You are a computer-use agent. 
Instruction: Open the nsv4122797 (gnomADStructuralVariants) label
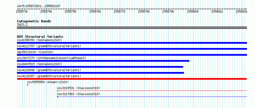click(x=49, y=46)
